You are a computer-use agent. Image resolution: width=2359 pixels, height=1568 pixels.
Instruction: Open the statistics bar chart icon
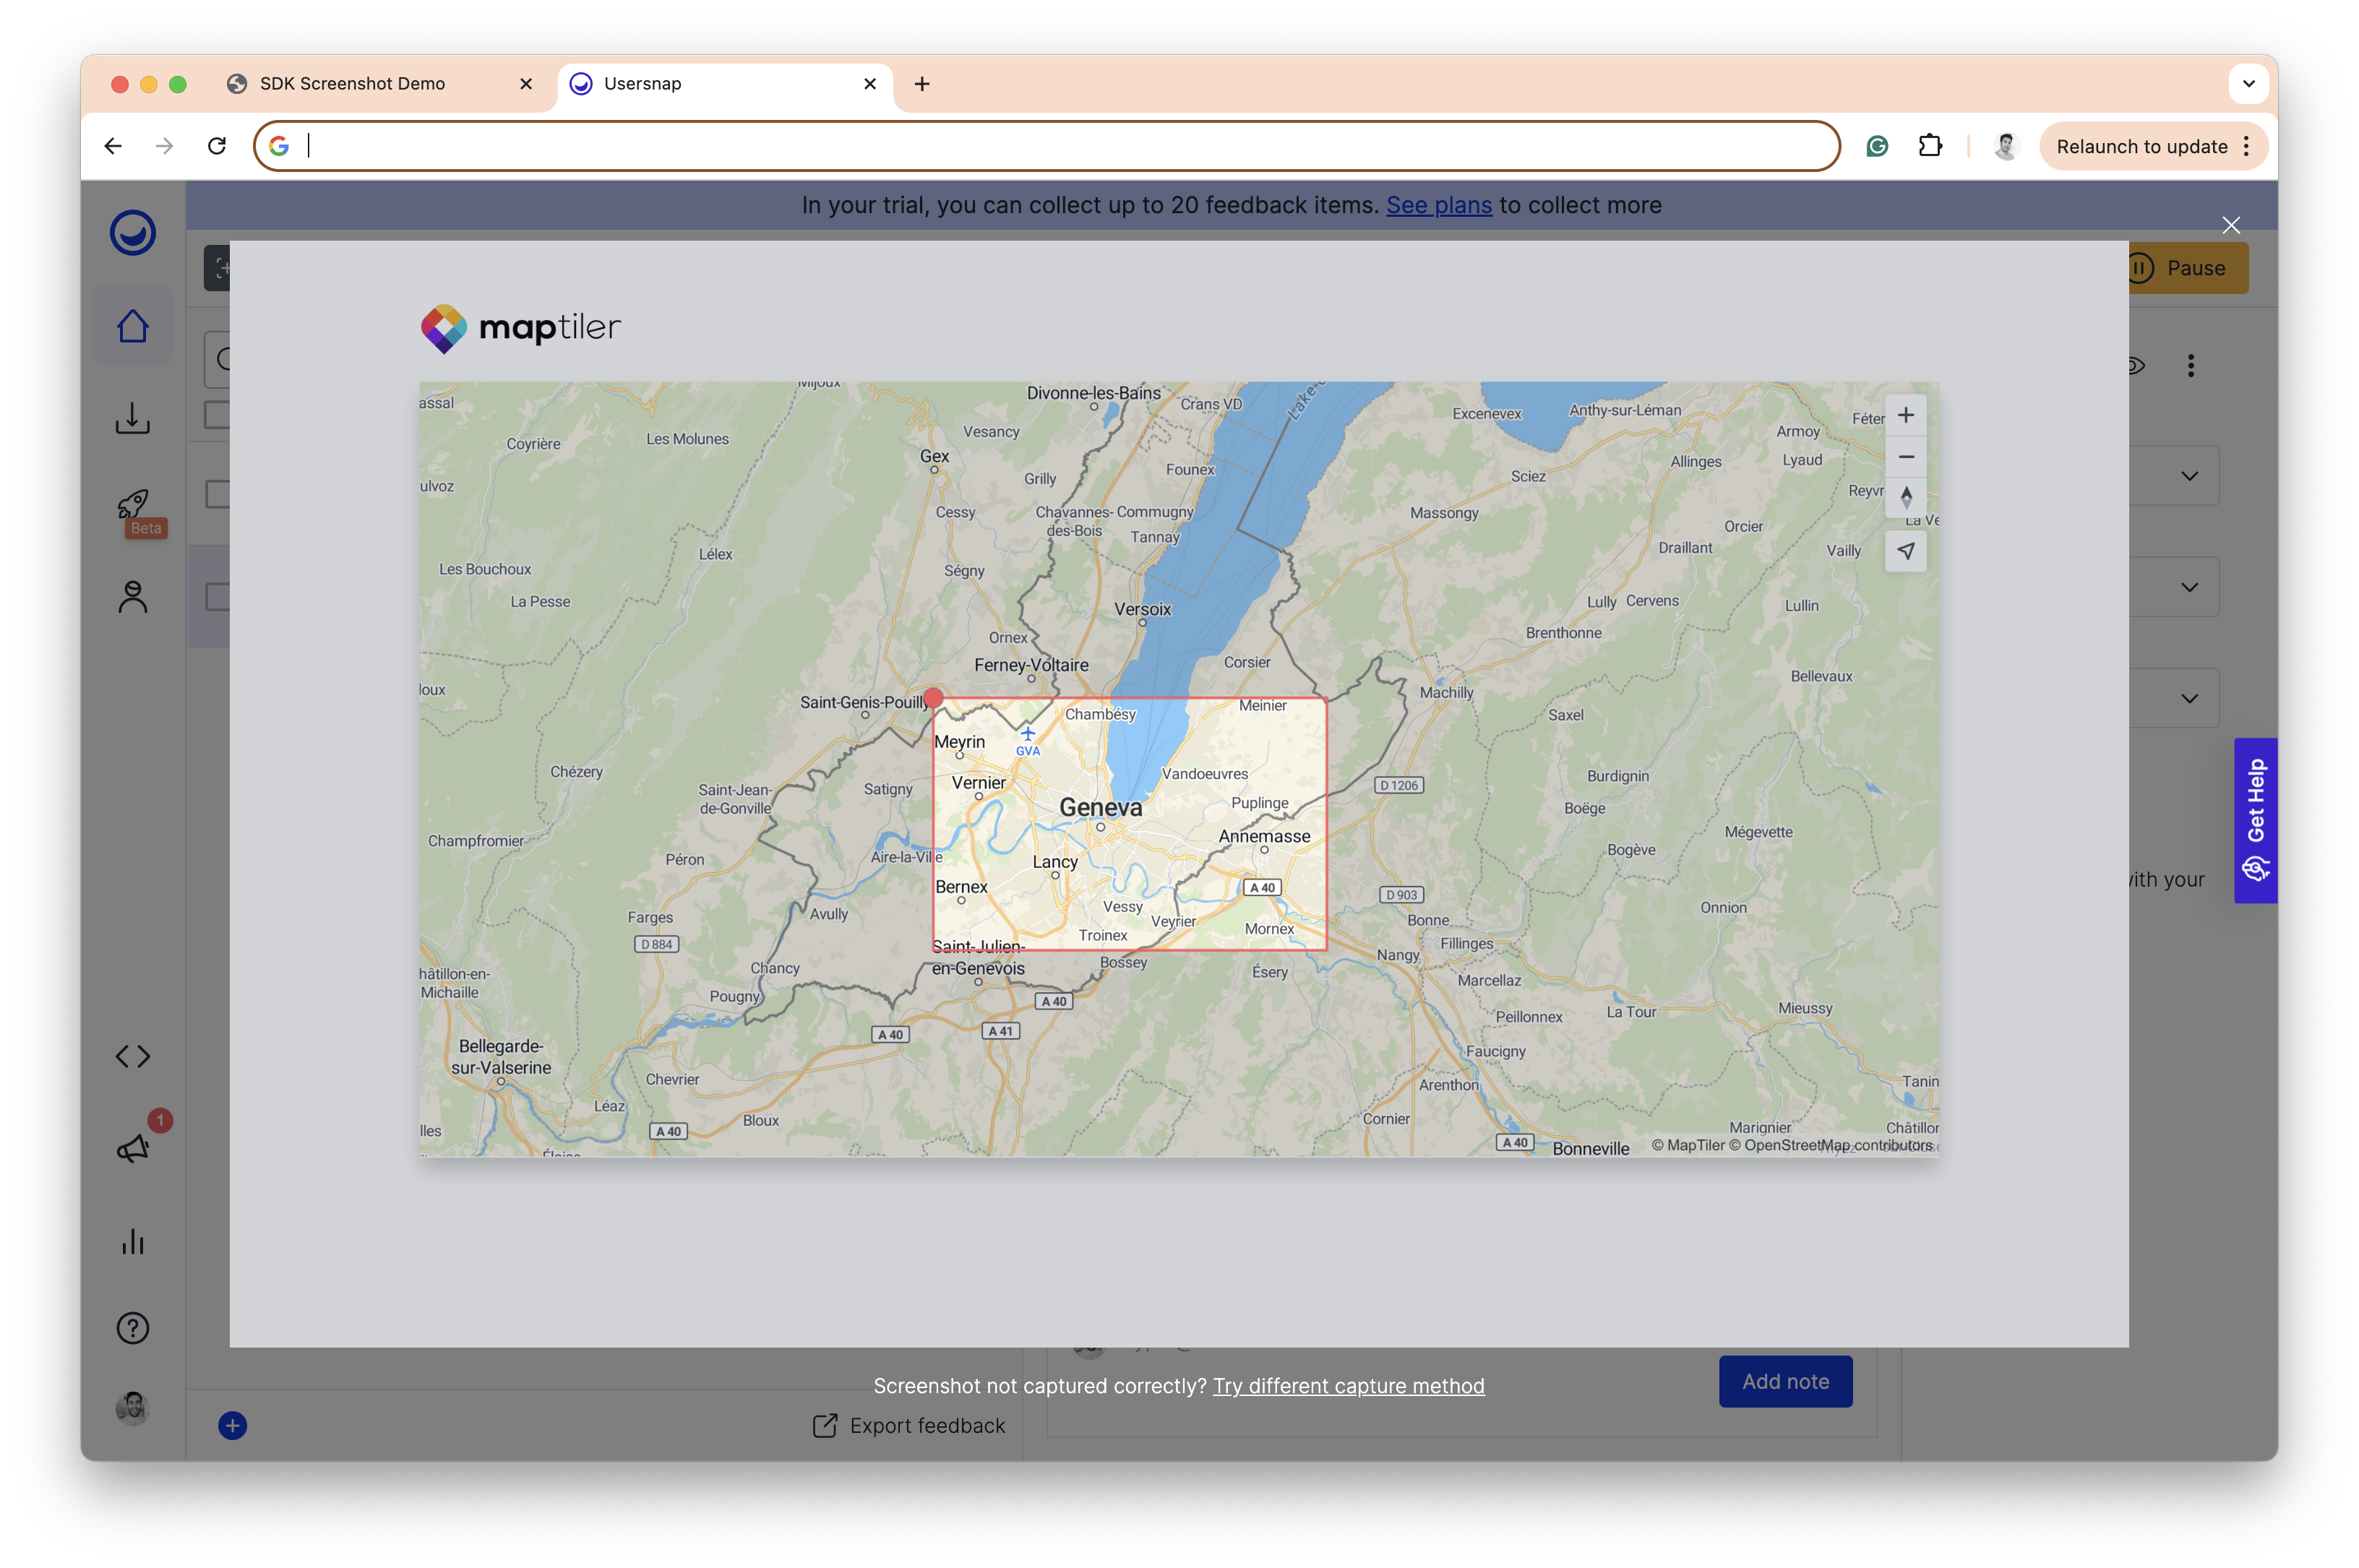tap(132, 1241)
